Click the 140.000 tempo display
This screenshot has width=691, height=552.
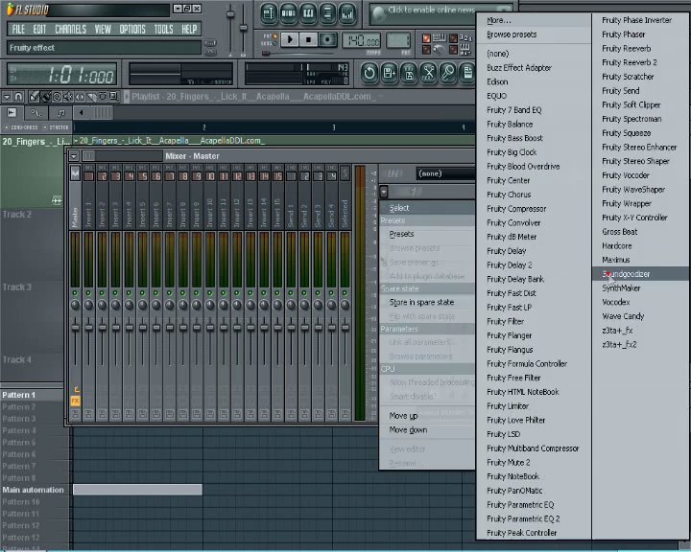pos(362,40)
